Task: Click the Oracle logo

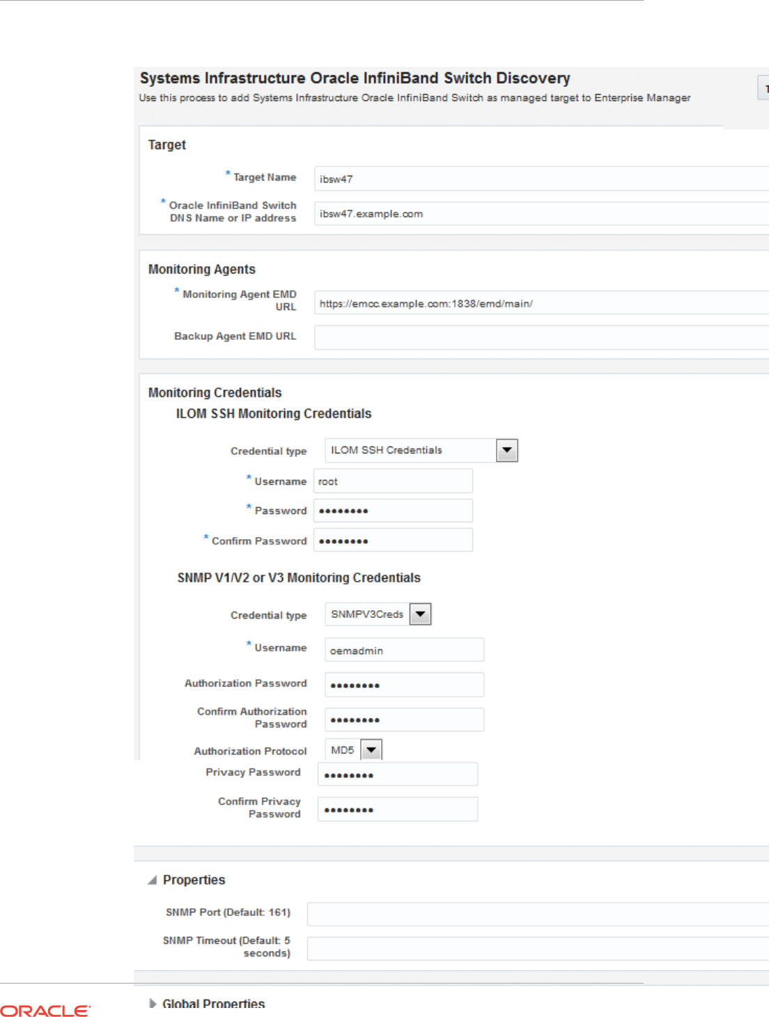Action: point(45,1011)
